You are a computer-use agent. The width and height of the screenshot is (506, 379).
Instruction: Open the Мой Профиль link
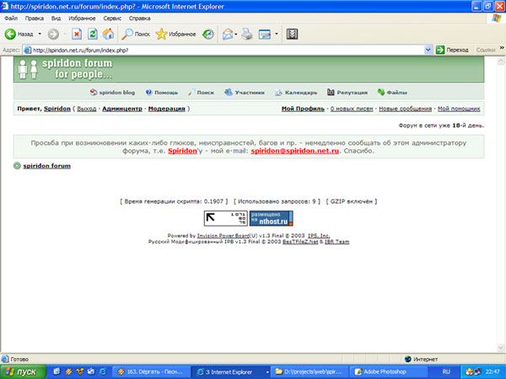click(x=303, y=109)
